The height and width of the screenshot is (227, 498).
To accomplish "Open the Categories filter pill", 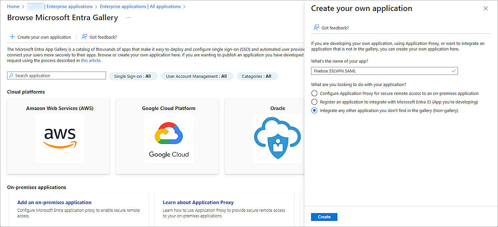I will 257,76.
